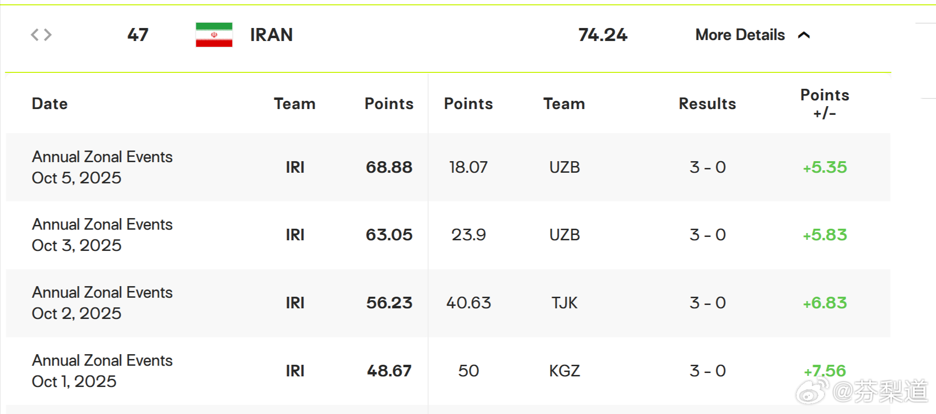Click the 68.88 IRI points value
936x414 pixels.
(389, 167)
